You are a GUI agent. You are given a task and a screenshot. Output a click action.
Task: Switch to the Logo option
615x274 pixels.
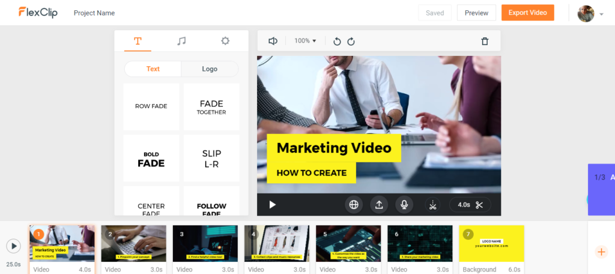click(x=210, y=69)
